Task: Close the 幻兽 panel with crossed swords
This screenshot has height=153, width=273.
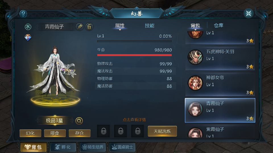Action: [x=249, y=13]
